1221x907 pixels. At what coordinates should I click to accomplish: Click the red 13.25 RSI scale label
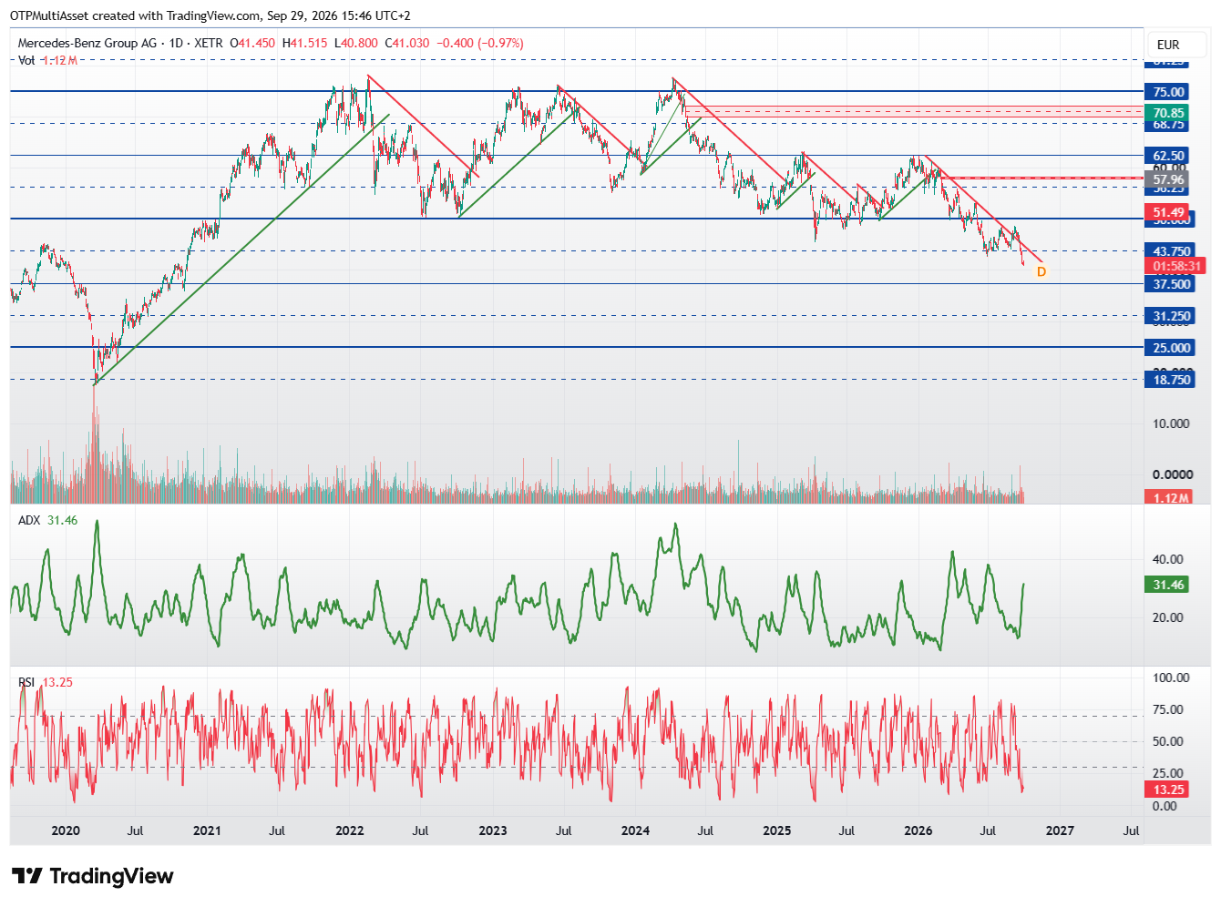coord(1168,790)
